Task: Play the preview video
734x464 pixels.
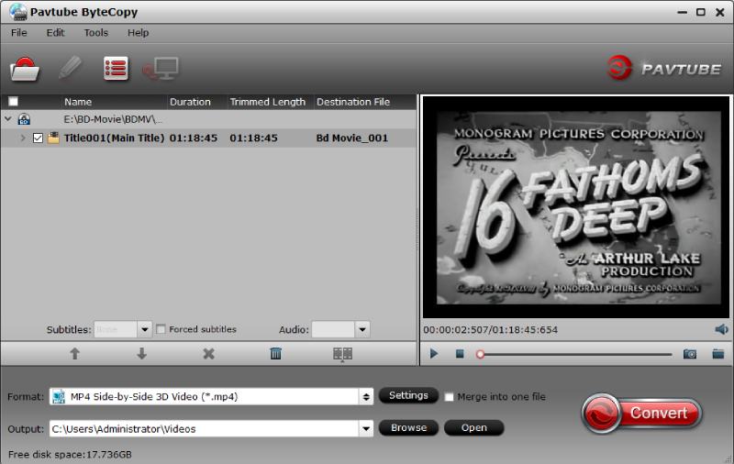Action: click(x=434, y=354)
